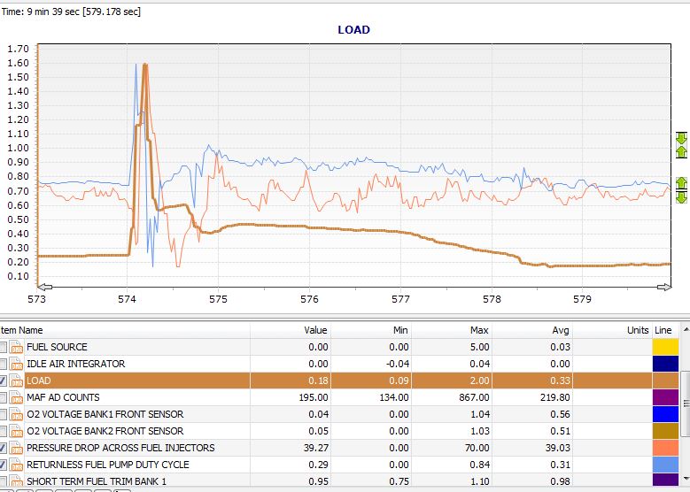Screen dimensions: 690x492
Task: Click RETURNLESS FUEL PUMP max 0.84
Action: pyautogui.click(x=479, y=465)
